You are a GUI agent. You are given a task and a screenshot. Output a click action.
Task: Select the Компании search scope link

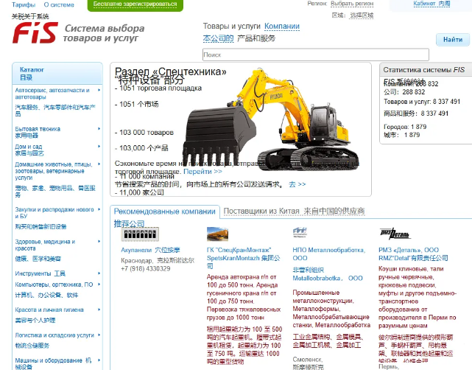tap(281, 27)
